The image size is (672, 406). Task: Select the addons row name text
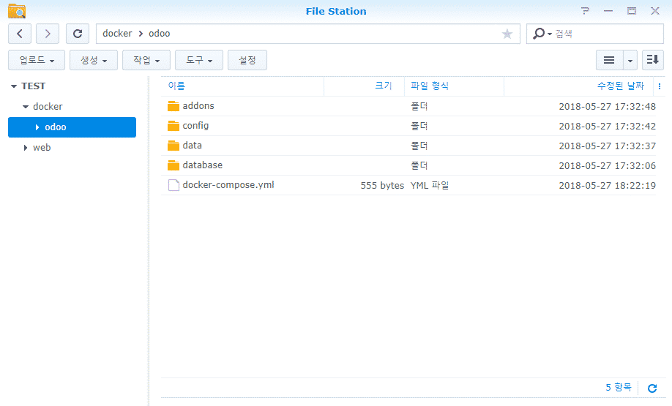(x=198, y=106)
